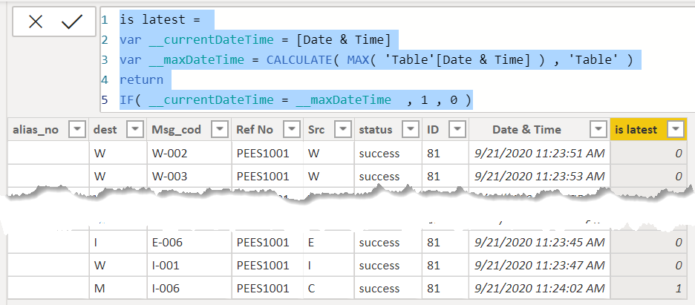Cancel the formula with the X icon
The height and width of the screenshot is (305, 695).
tap(36, 22)
